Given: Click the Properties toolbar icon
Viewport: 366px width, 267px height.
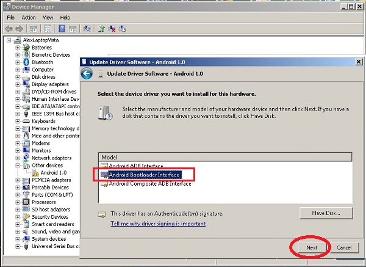Looking at the screenshot, I should click(48, 29).
